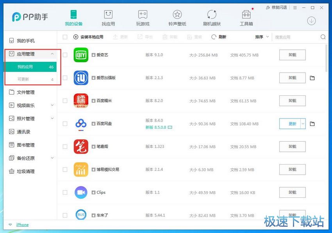The width and height of the screenshot is (332, 233).
Task: Click the search magnifier icon
Action: (x=323, y=37)
